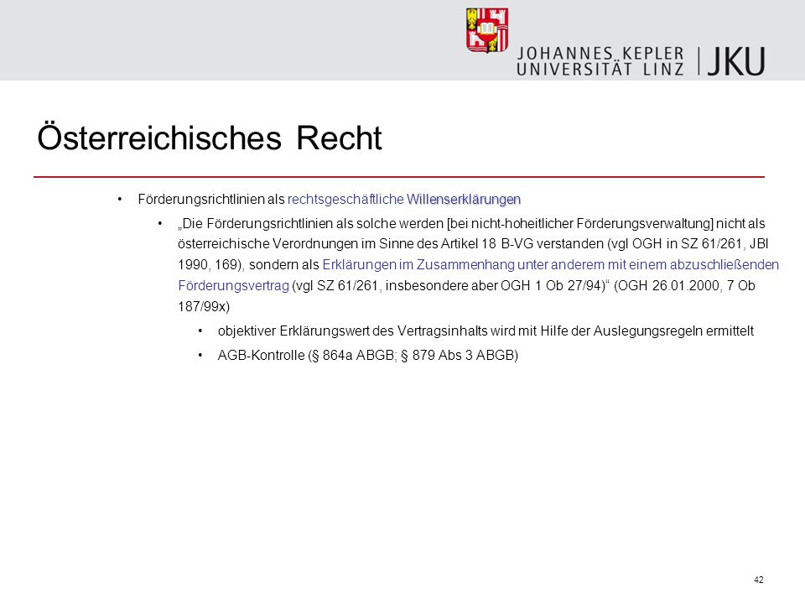This screenshot has height=604, width=805.
Task: Click the citation 'OGH 26.01.2000, 7 Ob'
Action: click(x=687, y=285)
